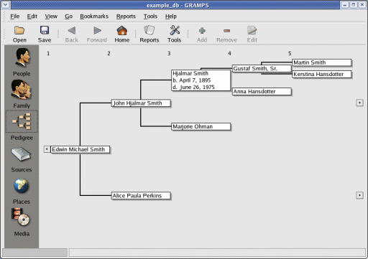Image resolution: width=368 pixels, height=259 pixels.
Task: Select Alice Paula Perkins box
Action: click(x=141, y=196)
